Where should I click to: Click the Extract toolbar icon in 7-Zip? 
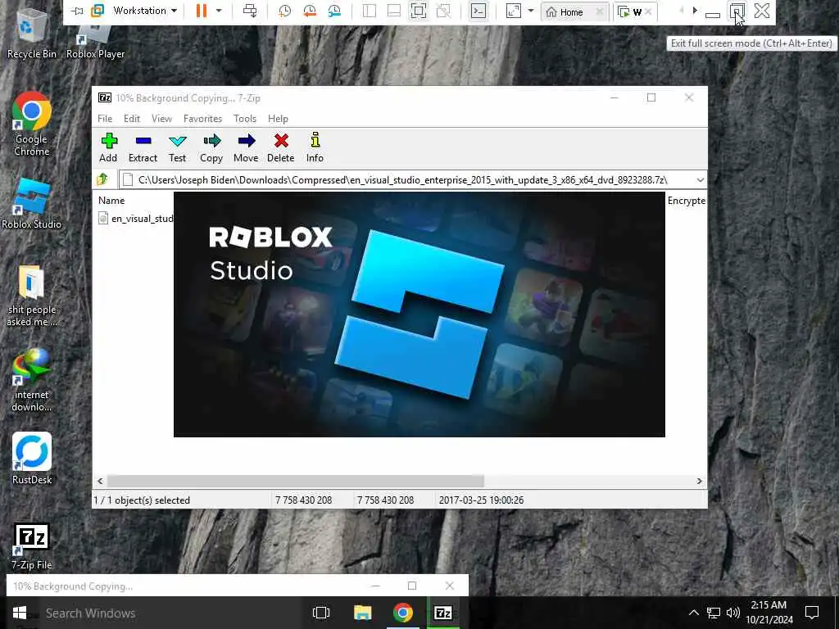[143, 147]
